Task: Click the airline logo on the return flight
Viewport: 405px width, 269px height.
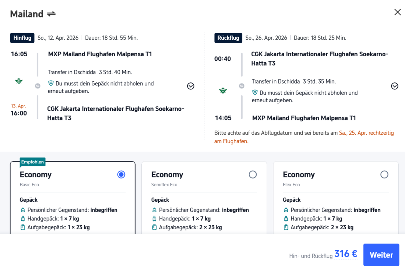Action: [x=223, y=91]
